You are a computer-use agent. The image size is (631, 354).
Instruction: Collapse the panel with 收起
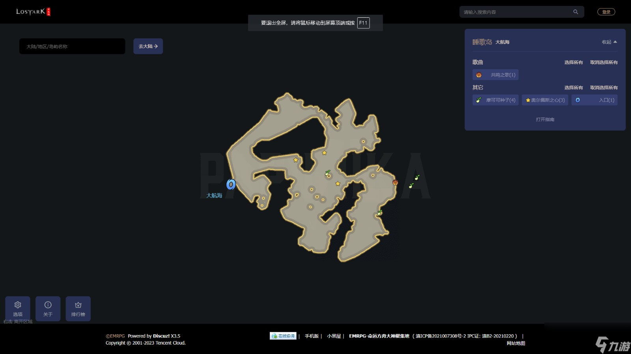click(x=609, y=42)
